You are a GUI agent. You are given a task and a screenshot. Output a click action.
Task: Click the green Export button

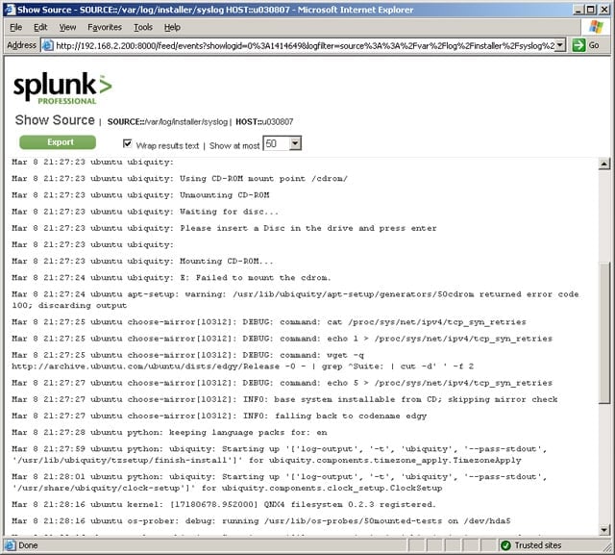58,142
